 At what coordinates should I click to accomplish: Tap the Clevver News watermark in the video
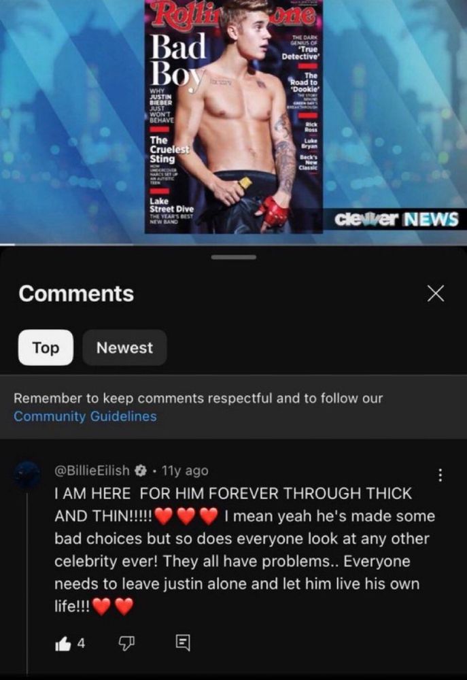click(397, 220)
